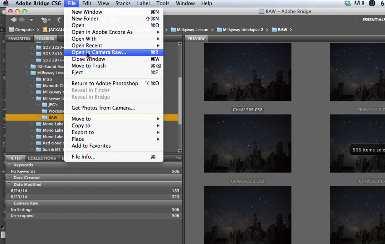Screen dimensions: 385x244
Task: Open the Edit menu
Action: (x=87, y=3)
